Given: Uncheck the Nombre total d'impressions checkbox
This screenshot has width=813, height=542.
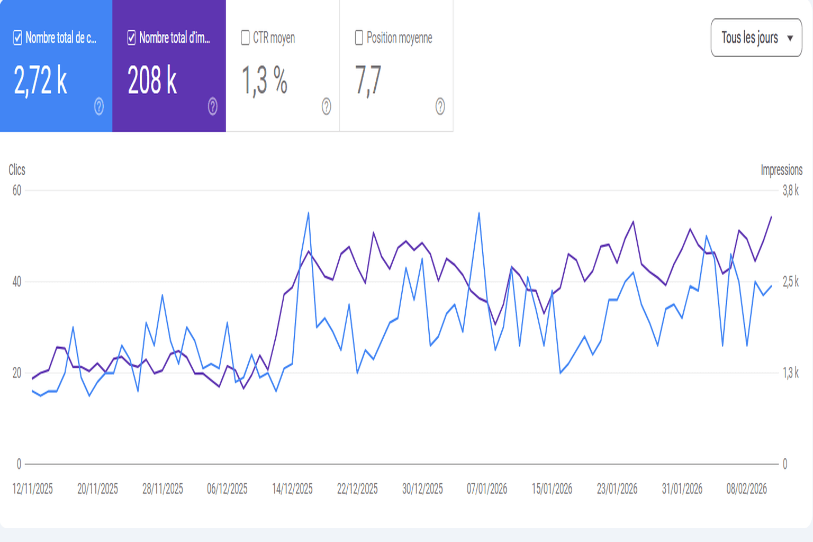Looking at the screenshot, I should pyautogui.click(x=131, y=38).
